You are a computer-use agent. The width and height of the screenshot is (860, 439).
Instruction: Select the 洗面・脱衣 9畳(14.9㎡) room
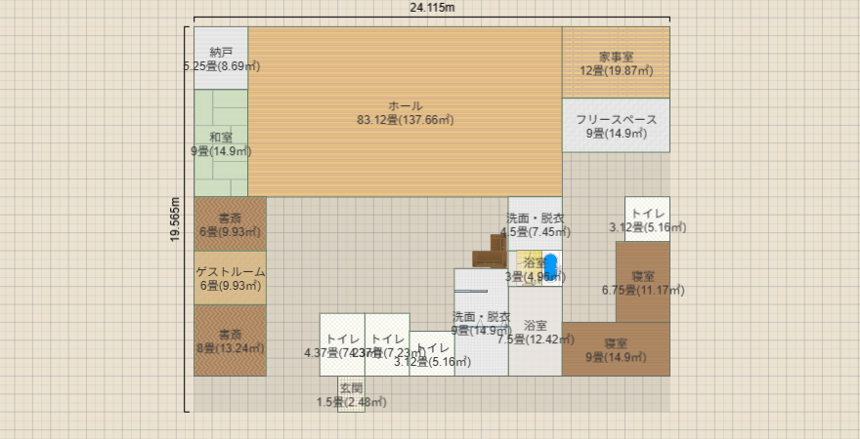482,322
